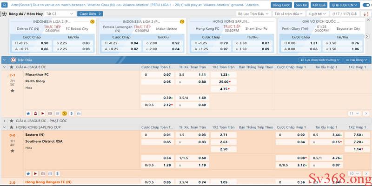Screen dimensions: 372x186
Task: Click the Trận Đấu clock icon
Action: [13, 60]
